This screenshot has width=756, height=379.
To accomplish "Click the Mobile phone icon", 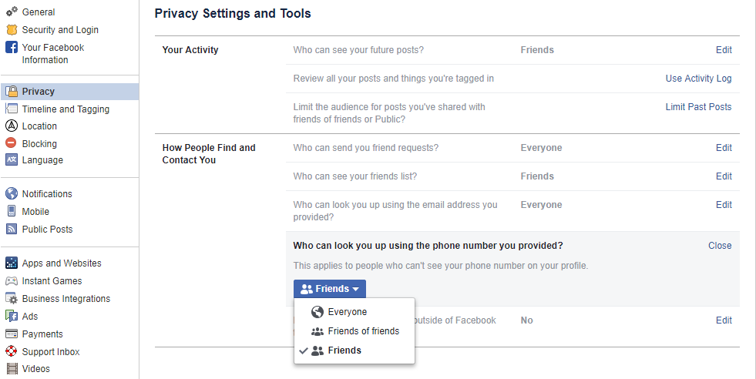I will [12, 212].
